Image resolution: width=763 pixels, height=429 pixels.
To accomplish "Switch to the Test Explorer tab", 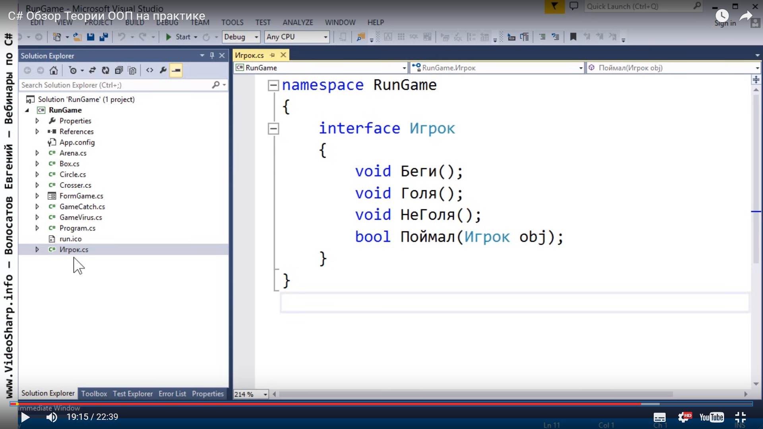I will (x=133, y=394).
